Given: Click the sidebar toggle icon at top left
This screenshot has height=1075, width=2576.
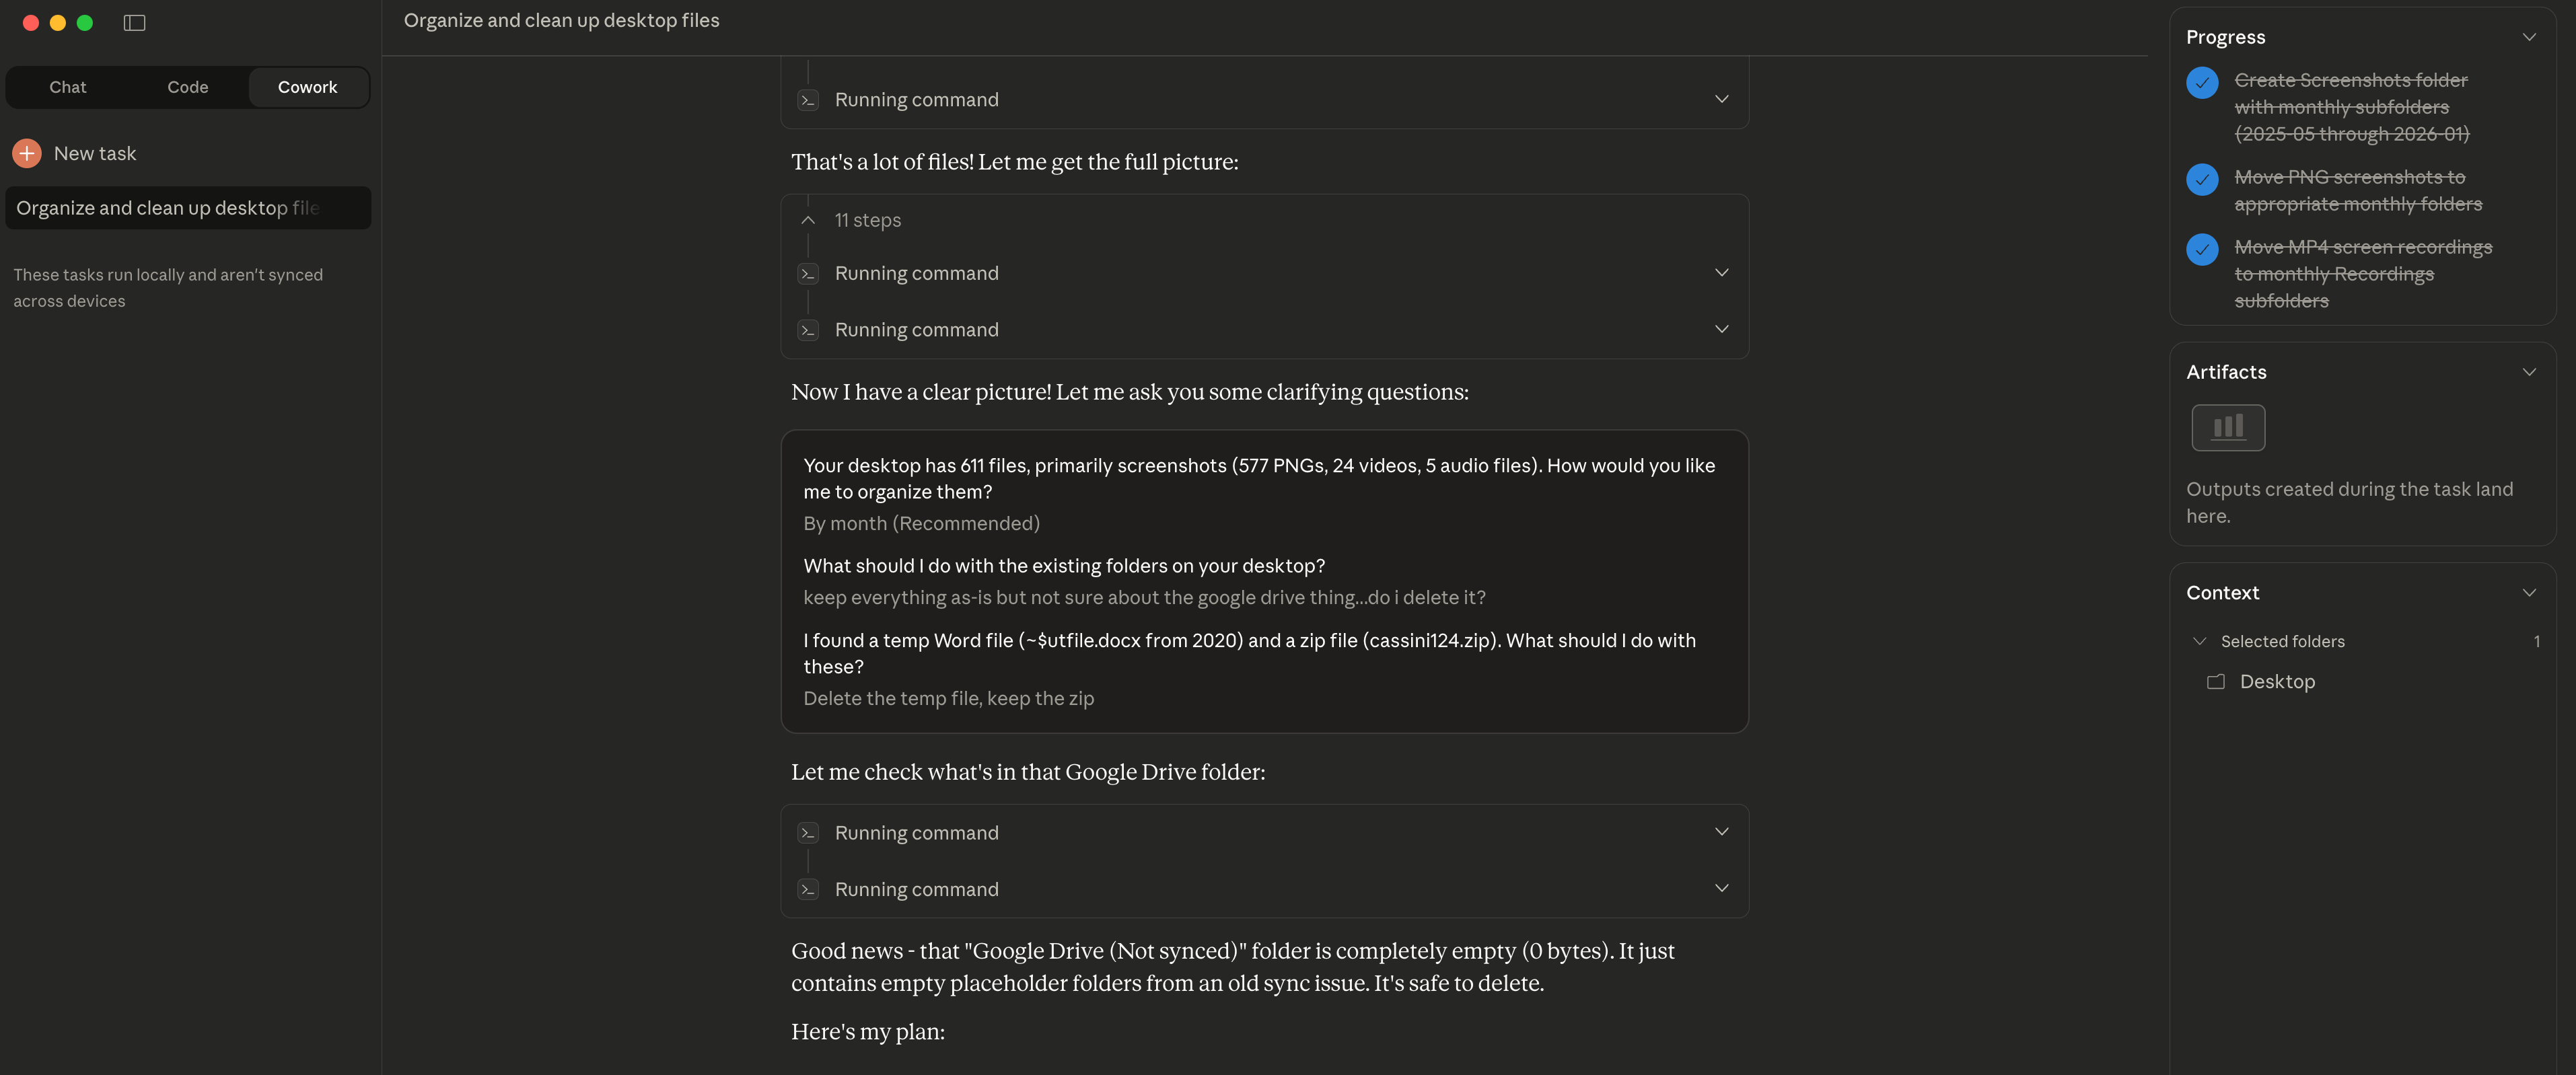Looking at the screenshot, I should [x=135, y=22].
